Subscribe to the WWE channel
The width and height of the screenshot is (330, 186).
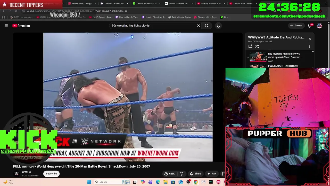51,174
